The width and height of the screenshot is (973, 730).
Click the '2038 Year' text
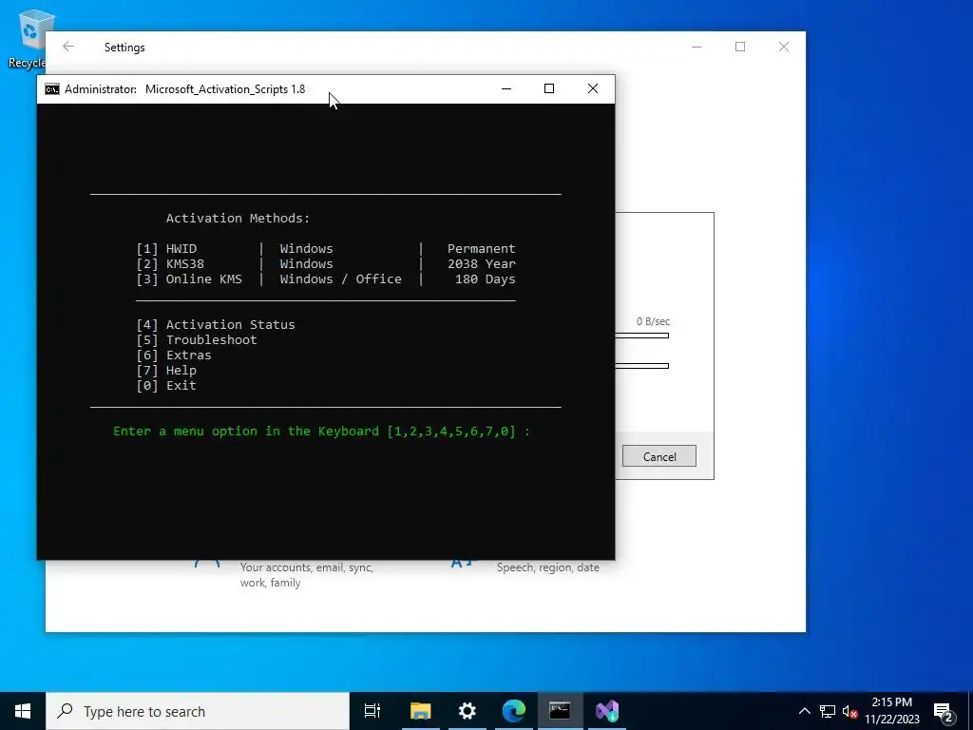tap(482, 264)
